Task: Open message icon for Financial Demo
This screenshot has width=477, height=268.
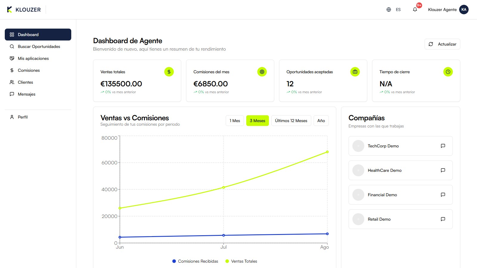Action: pos(443,195)
